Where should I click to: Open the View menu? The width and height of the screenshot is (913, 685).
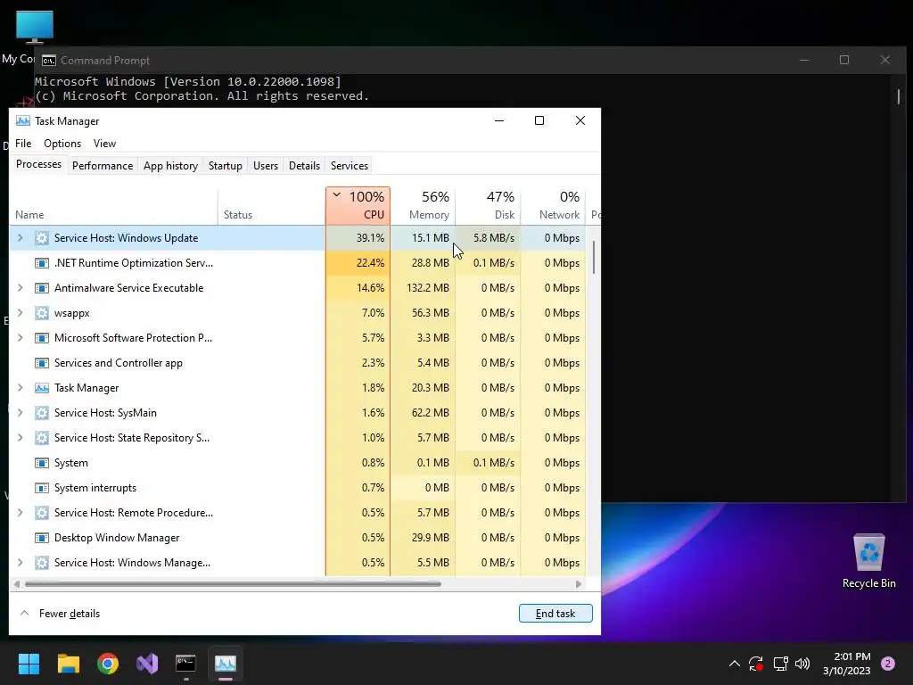tap(105, 144)
